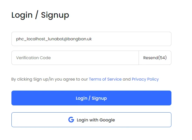Screen dimensions: 192x140
Task: Click the 'By clicking Sign up/in' agreement text
Action: [50, 79]
